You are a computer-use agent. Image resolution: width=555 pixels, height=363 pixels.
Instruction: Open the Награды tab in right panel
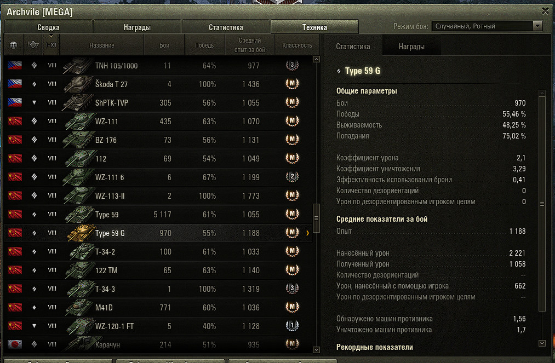[x=411, y=47]
